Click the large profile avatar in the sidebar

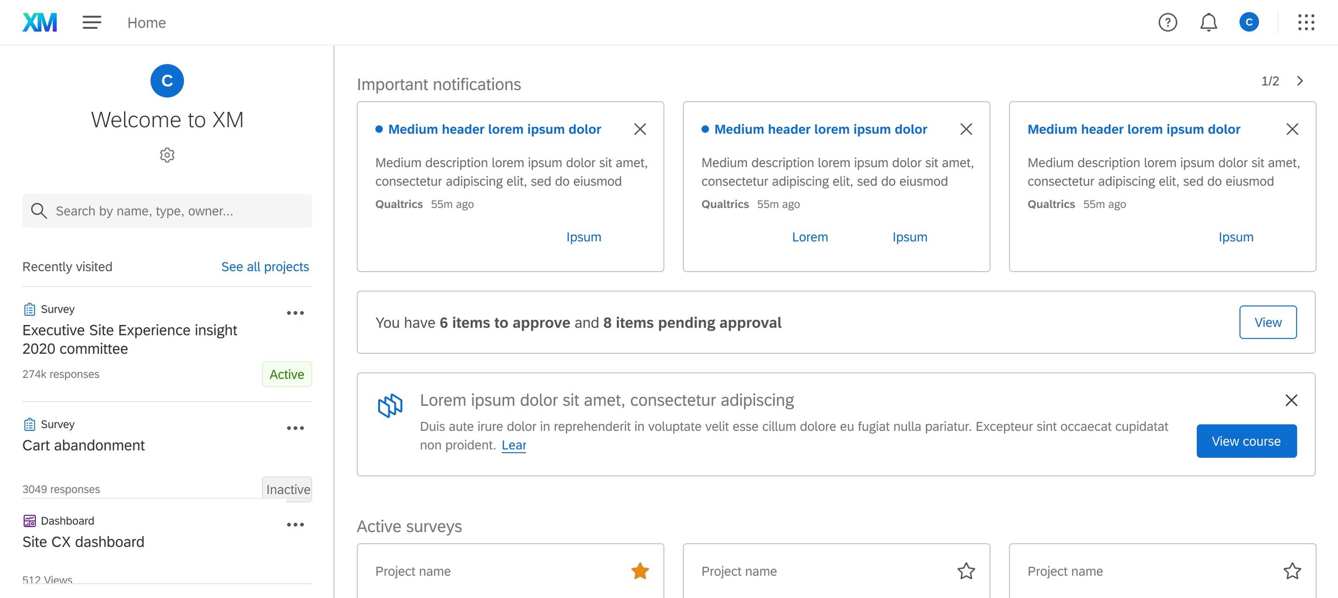[167, 81]
